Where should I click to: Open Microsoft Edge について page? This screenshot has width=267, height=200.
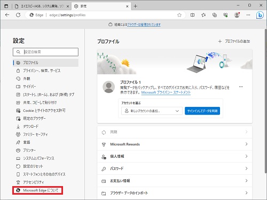pos(38,190)
